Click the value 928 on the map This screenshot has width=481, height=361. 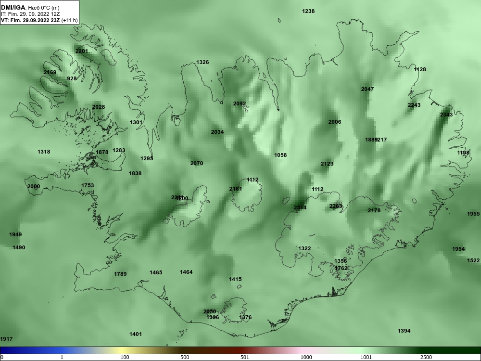coord(72,78)
